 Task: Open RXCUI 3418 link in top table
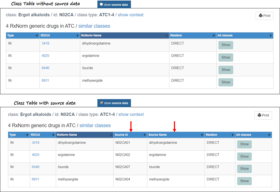[45, 43]
